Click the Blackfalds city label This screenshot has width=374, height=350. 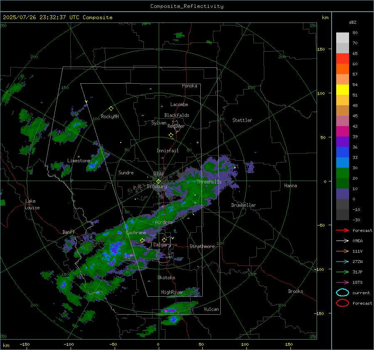coord(177,115)
